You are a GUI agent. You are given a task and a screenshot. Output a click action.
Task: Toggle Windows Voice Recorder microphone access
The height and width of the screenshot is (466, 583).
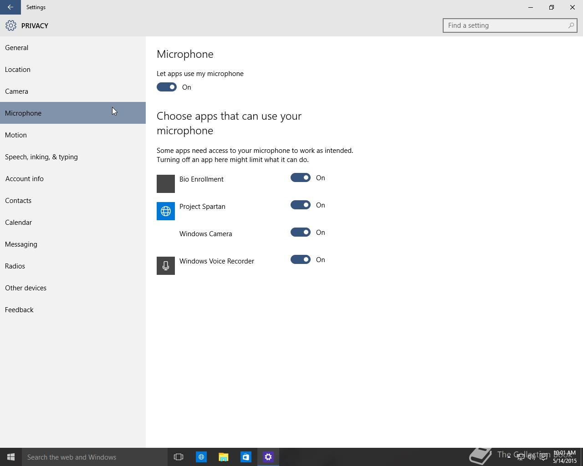coord(301,259)
